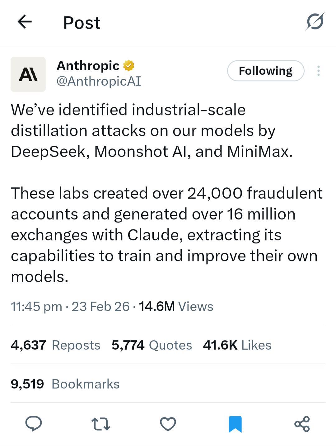This screenshot has height=447, width=336.
Task: Open the three-dot more options menu
Action: coord(318,71)
